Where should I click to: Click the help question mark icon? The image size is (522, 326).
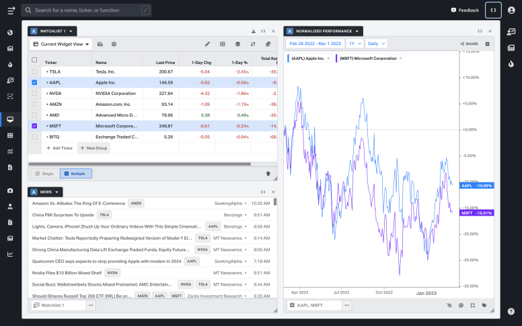pyautogui.click(x=511, y=311)
